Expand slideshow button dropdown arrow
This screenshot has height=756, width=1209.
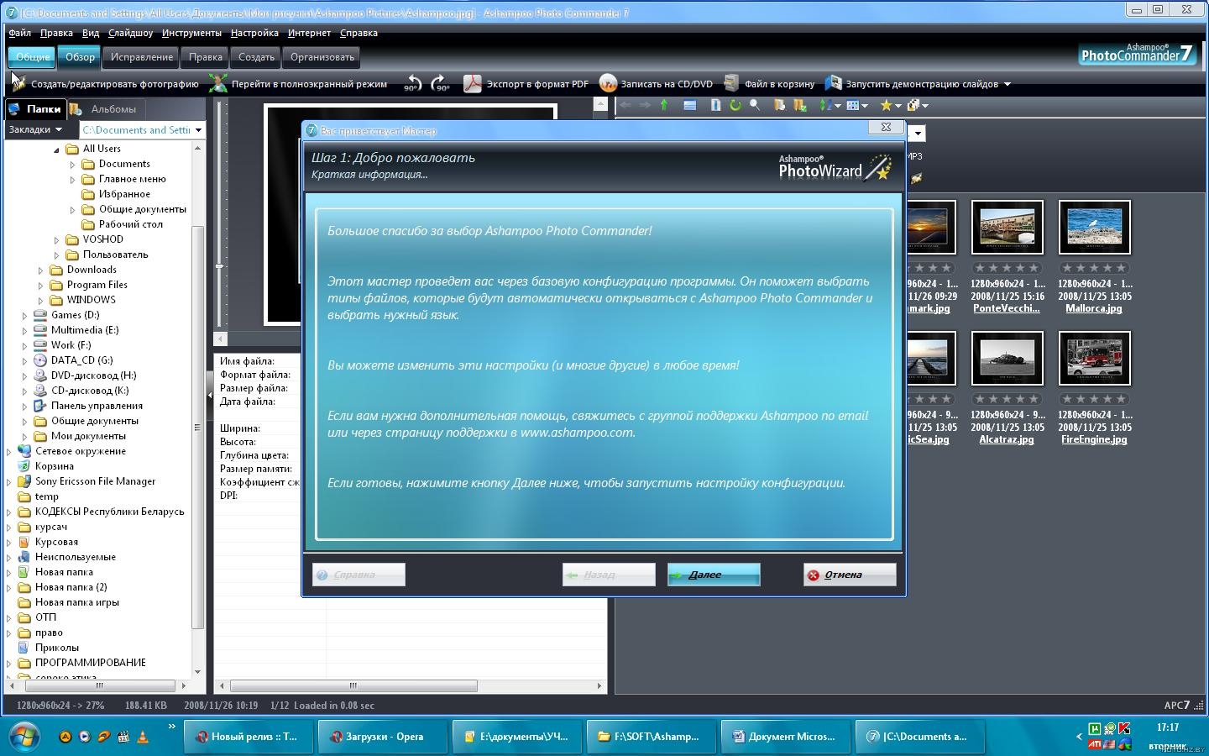click(1007, 84)
